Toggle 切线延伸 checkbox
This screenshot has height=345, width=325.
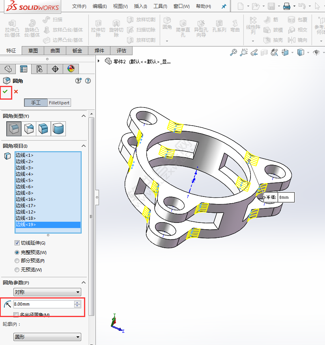[17, 243]
